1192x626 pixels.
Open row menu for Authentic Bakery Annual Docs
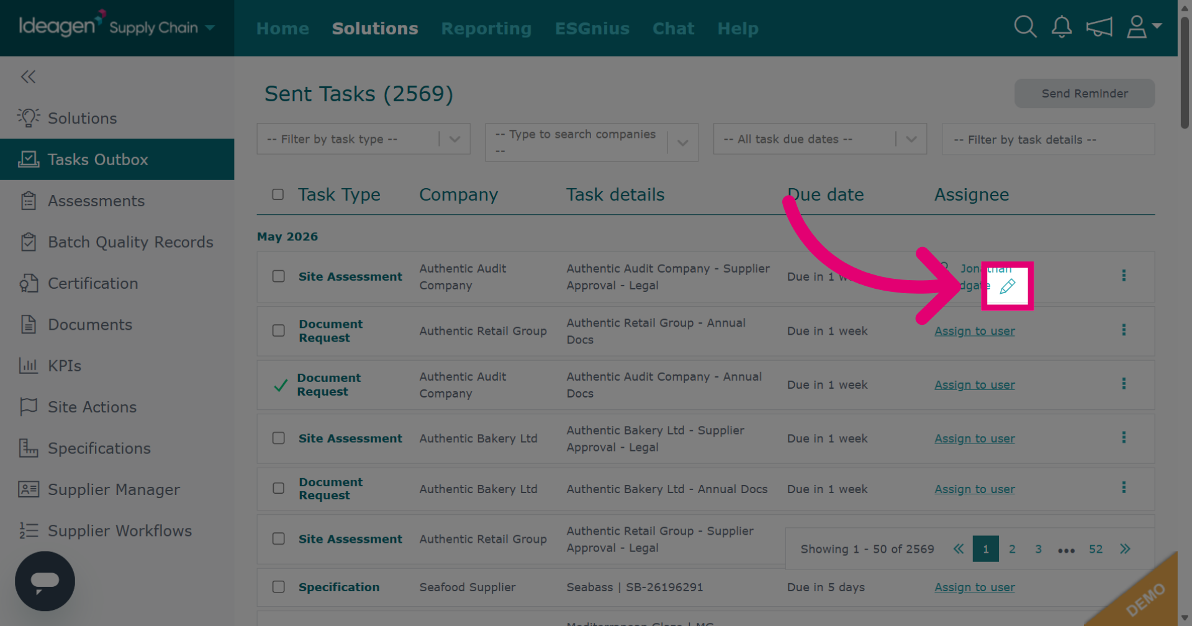[1124, 488]
